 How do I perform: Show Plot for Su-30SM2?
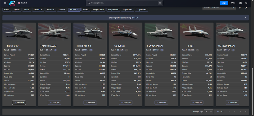pos(125,103)
